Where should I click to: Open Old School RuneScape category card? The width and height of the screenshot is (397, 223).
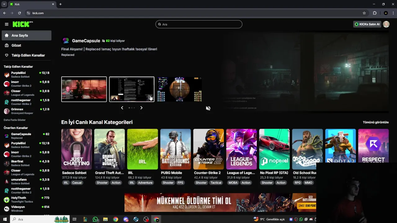click(x=307, y=149)
